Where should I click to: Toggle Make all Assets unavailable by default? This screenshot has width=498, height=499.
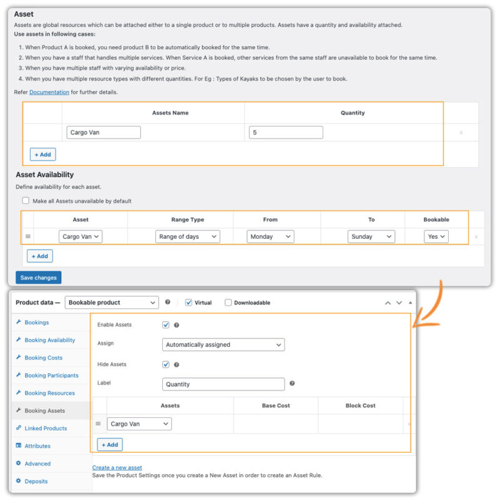click(x=26, y=200)
